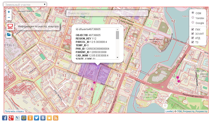Select Yandex base map

193,18
